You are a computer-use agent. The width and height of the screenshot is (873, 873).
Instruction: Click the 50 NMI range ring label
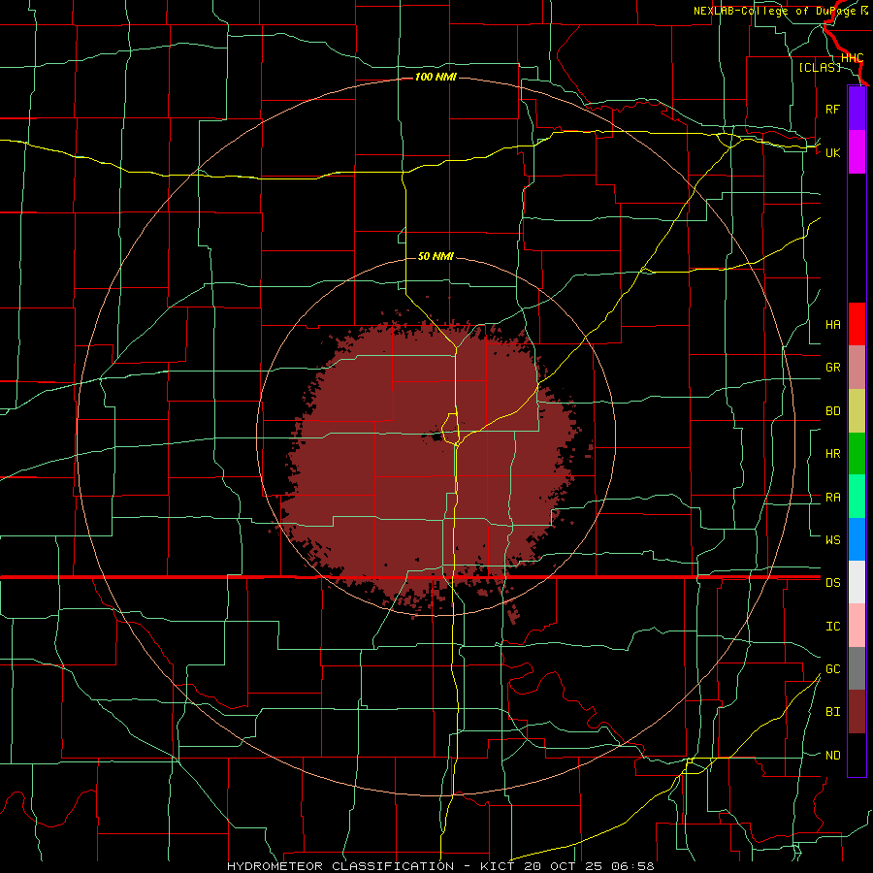436,256
